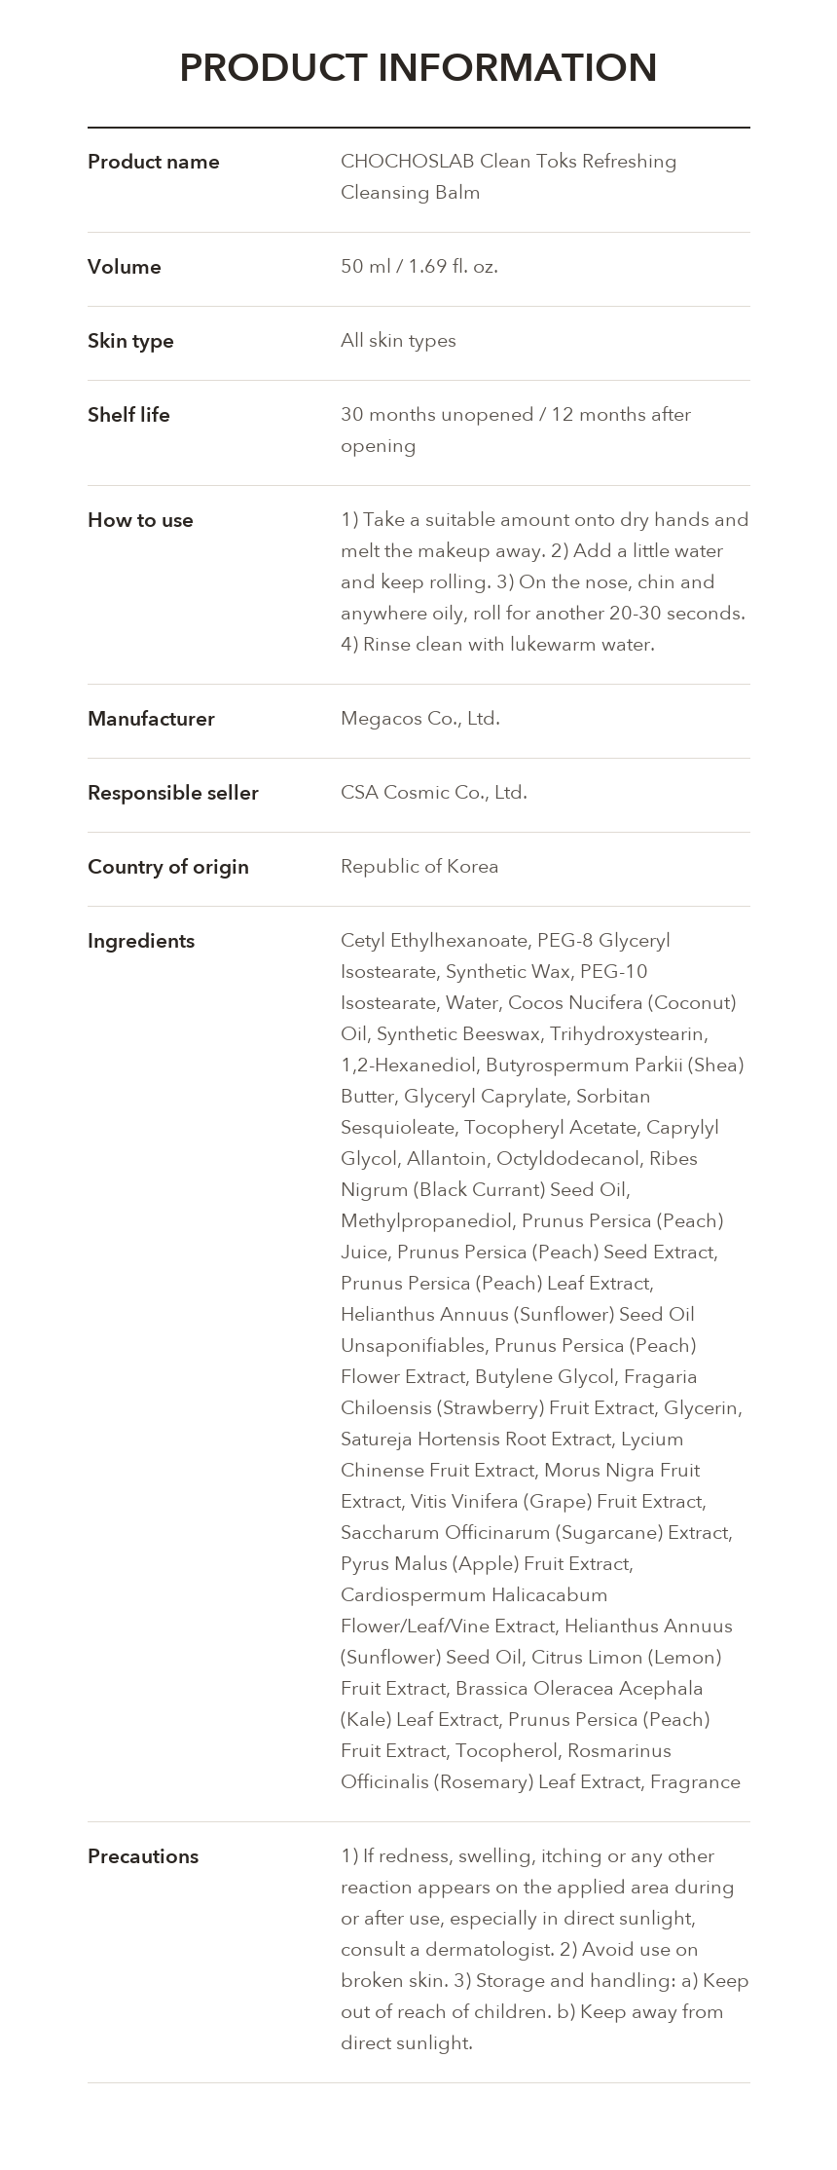Click the usage instructions paragraph
Screen dimensions: 837x2170
click(545, 581)
